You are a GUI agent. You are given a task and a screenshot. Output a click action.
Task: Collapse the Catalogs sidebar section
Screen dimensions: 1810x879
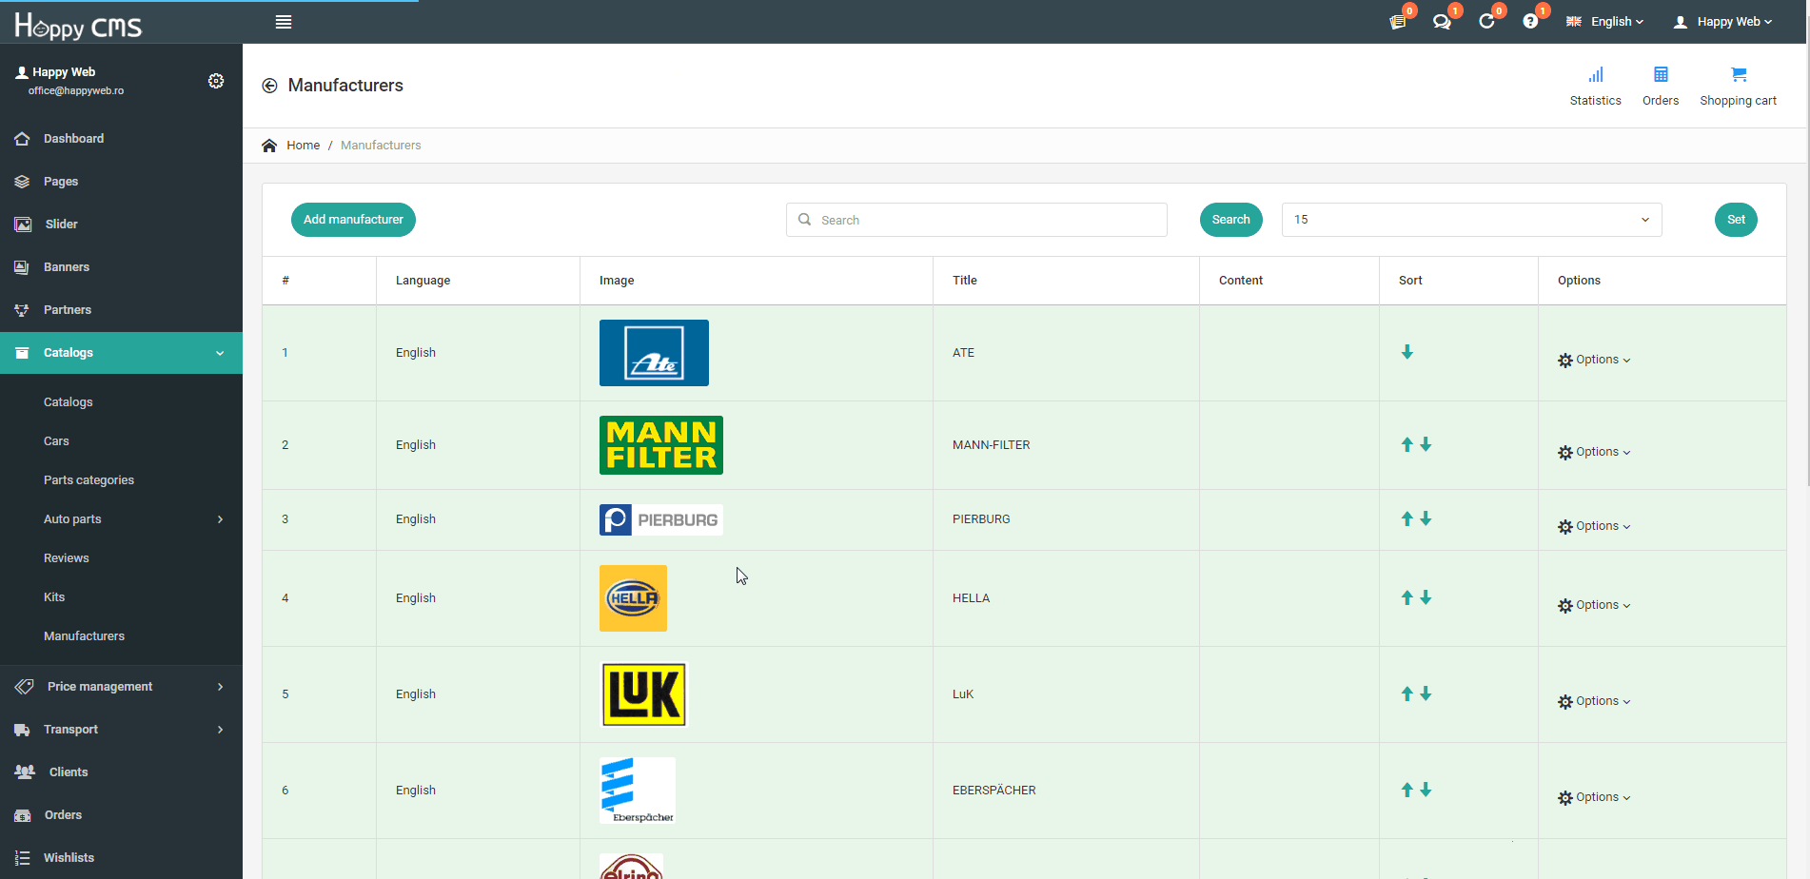(x=121, y=353)
